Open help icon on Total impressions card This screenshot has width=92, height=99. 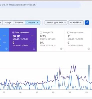[x=34, y=49]
